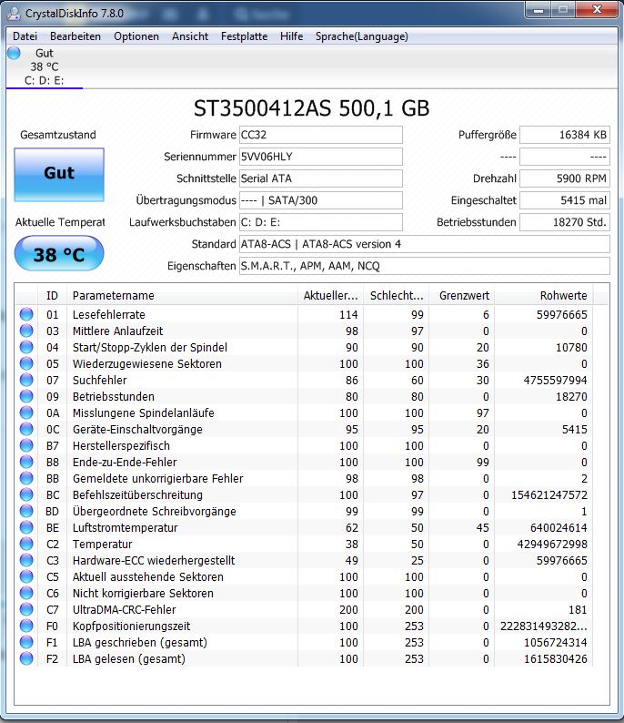Screen dimensions: 624x723
Task: Click status orb of Wiederzugewiesene Sektoren row
Action: tap(26, 363)
